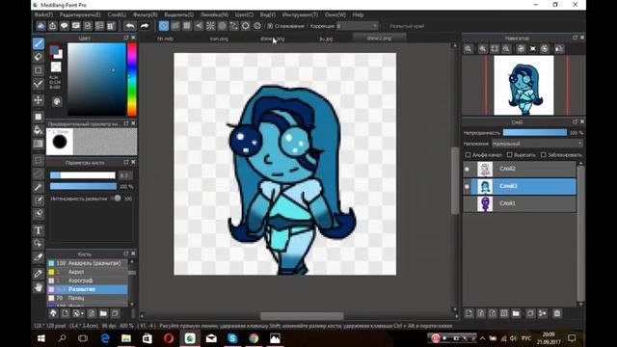The width and height of the screenshot is (617, 347).
Task: Open Skype from Windows taskbar
Action: [232, 338]
